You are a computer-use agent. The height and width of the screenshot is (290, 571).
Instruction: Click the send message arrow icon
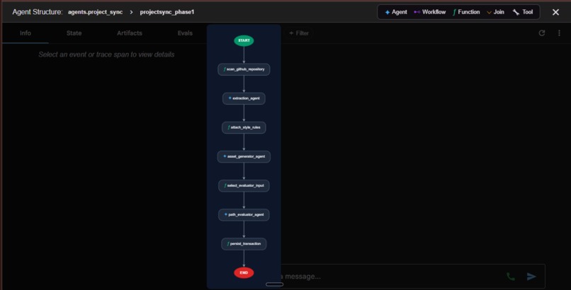pyautogui.click(x=531, y=277)
